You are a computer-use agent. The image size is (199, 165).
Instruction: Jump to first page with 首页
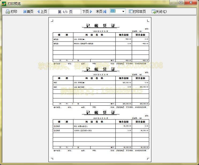click(28, 11)
